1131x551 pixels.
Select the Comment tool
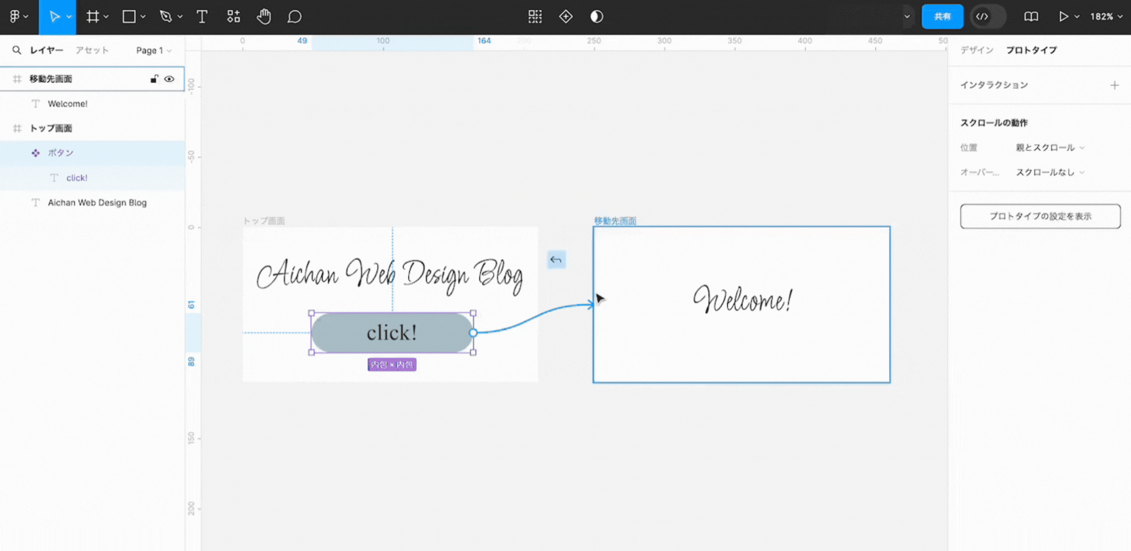coord(294,17)
